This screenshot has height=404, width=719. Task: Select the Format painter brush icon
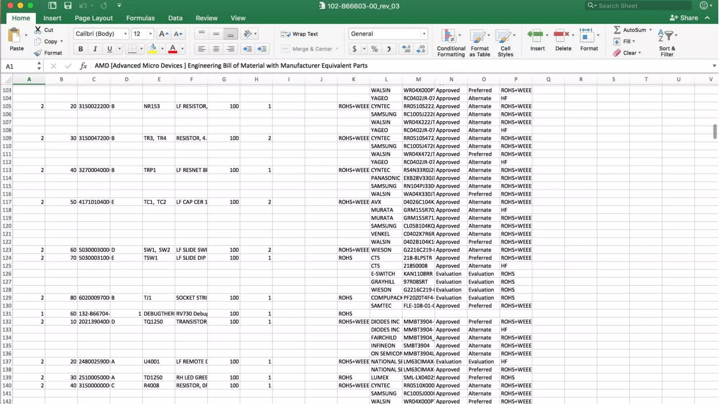38,53
